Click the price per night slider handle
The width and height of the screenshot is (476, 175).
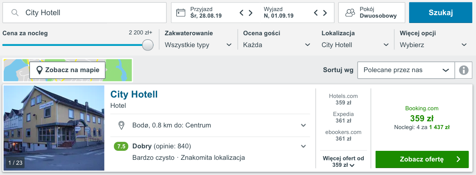tap(148, 45)
